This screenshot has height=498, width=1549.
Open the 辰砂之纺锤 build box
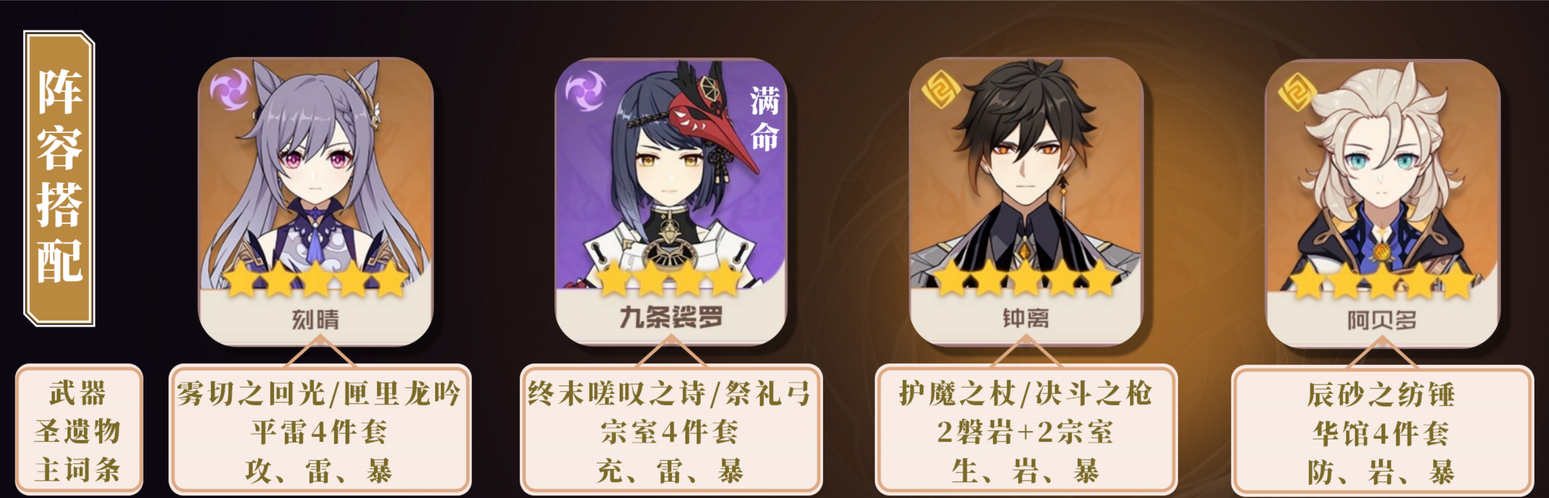pyautogui.click(x=1382, y=431)
